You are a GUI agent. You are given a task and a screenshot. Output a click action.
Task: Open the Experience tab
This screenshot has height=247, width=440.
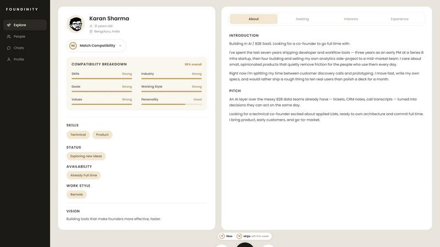[x=400, y=19]
